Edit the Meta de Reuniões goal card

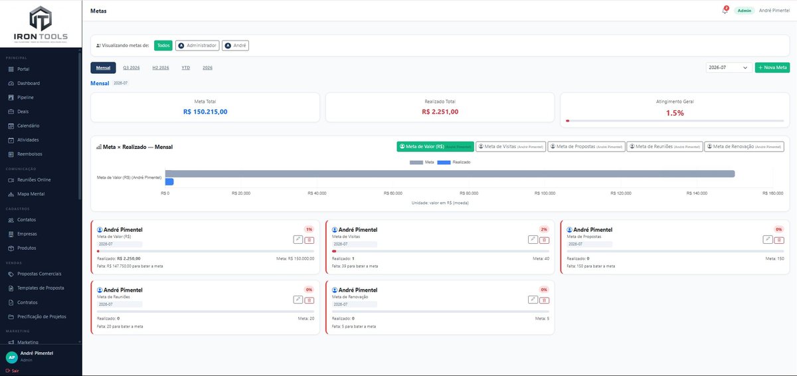[298, 300]
